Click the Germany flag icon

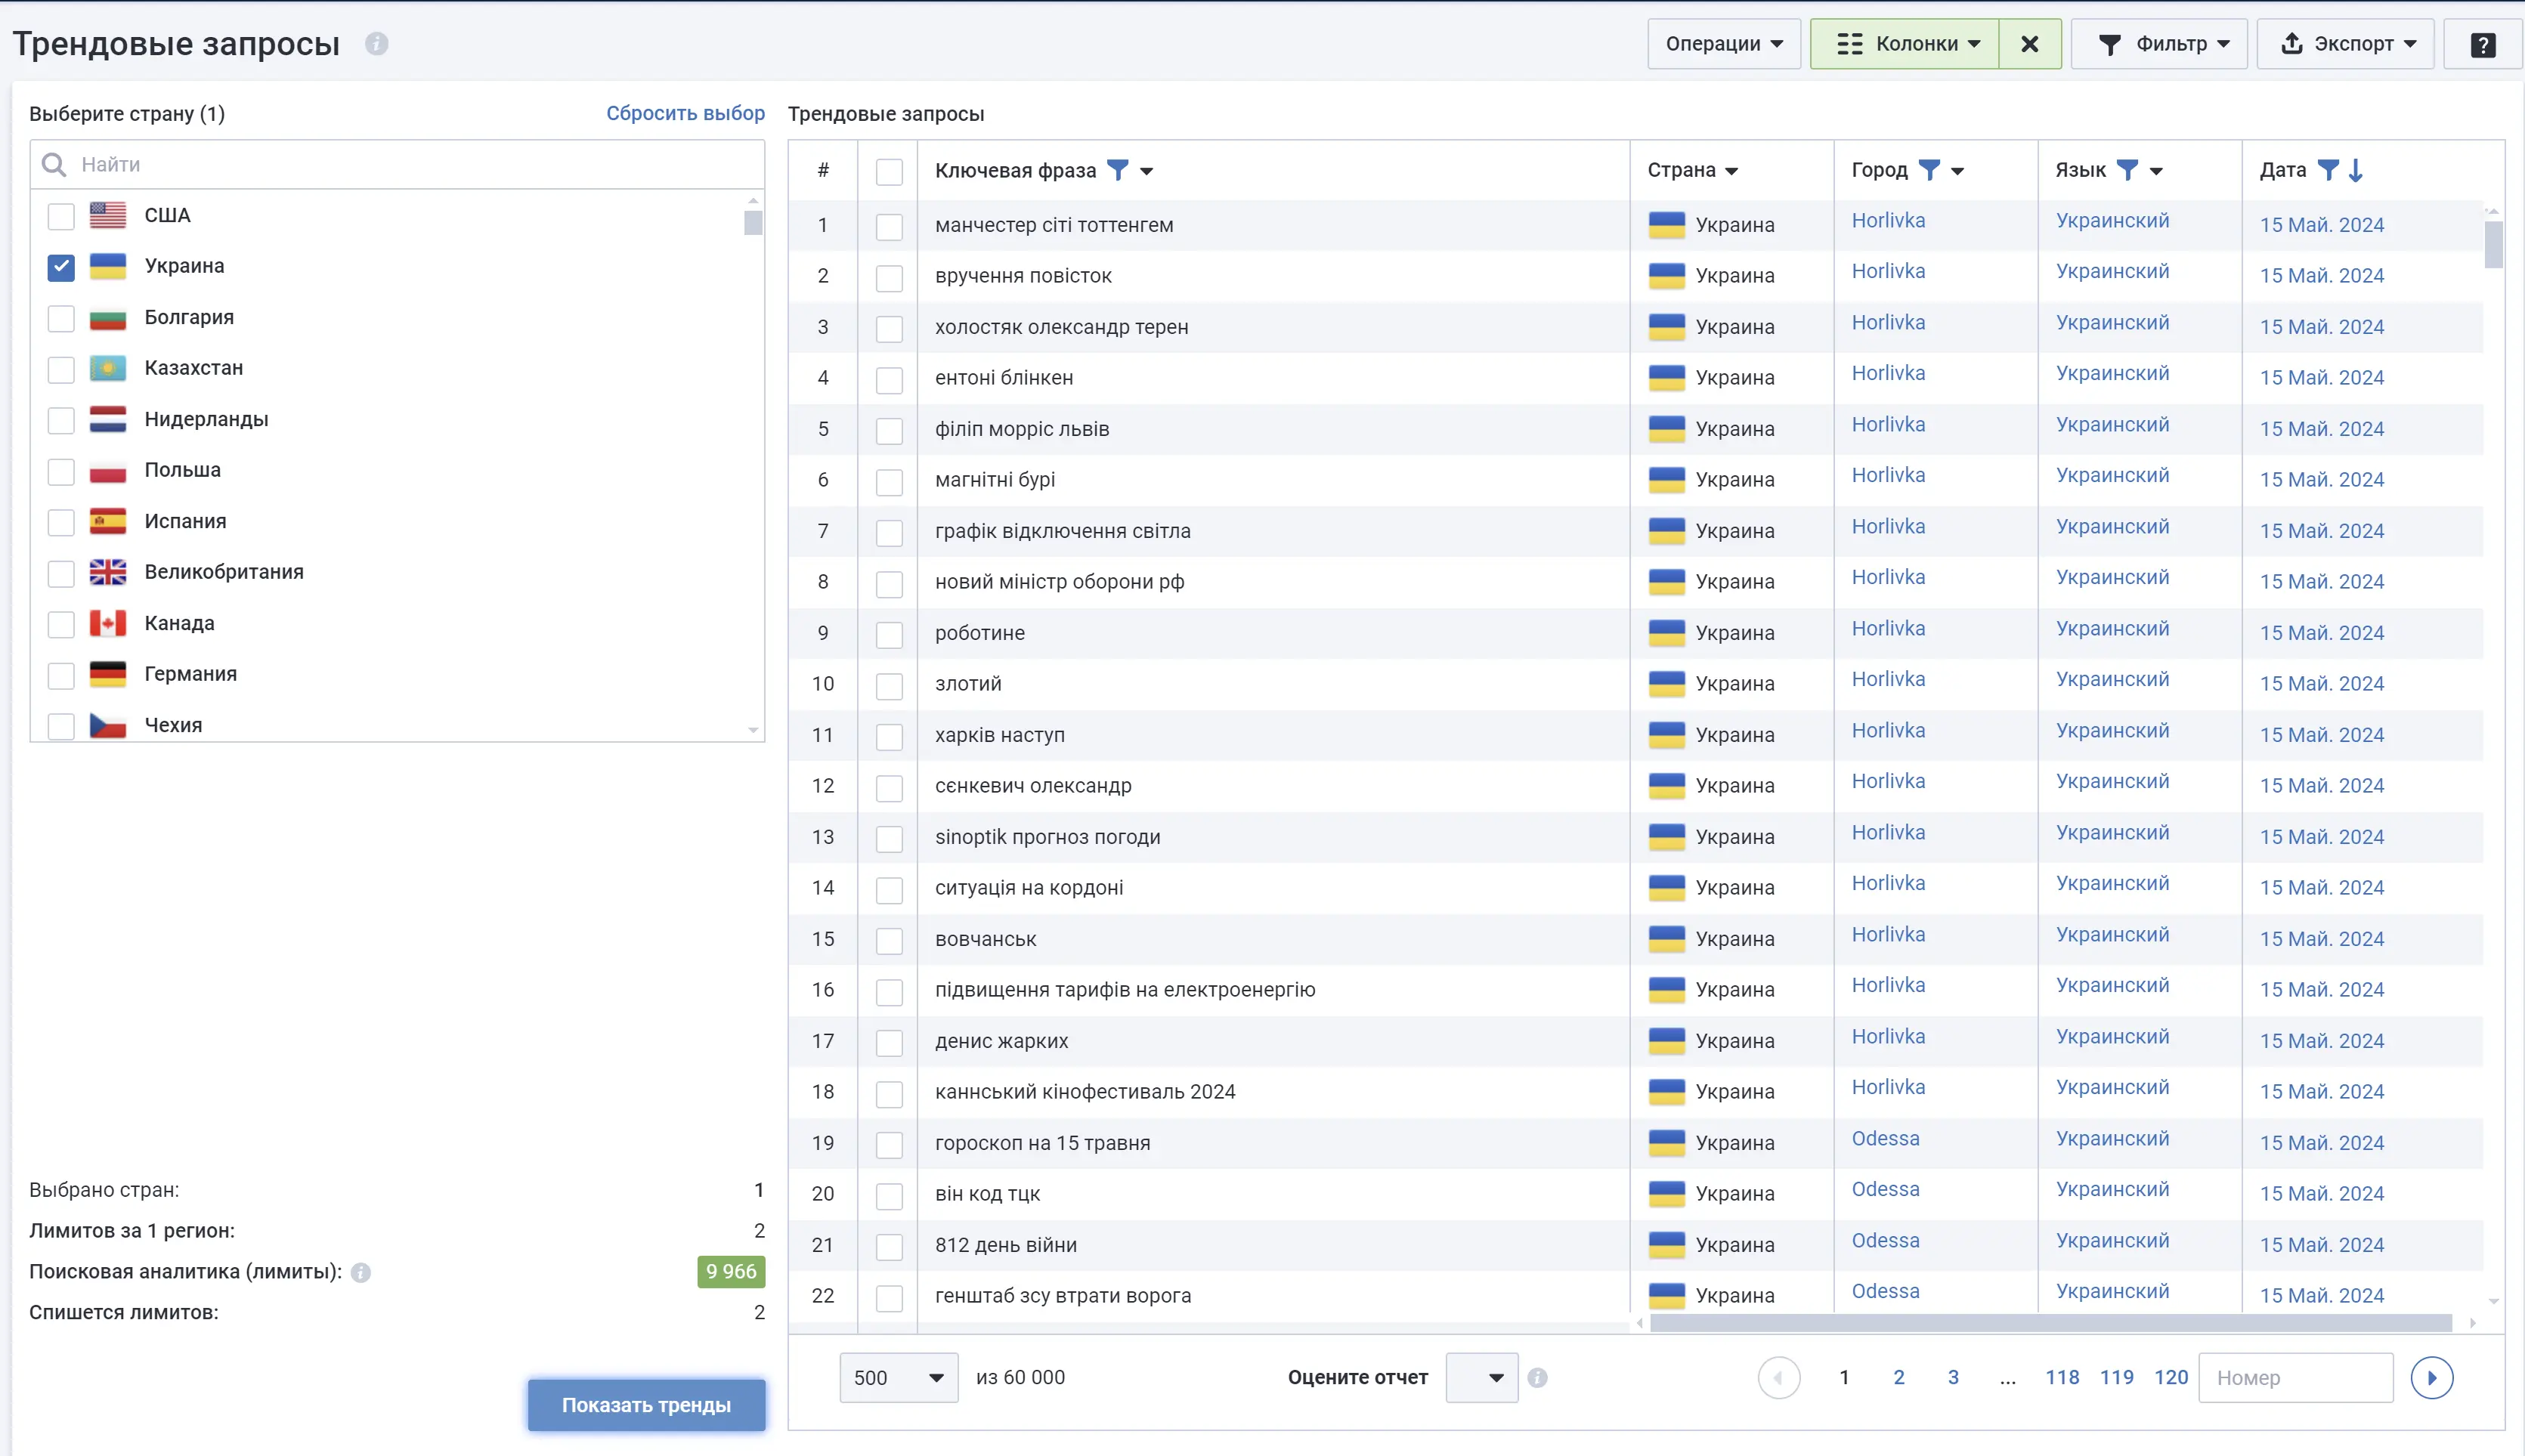108,674
